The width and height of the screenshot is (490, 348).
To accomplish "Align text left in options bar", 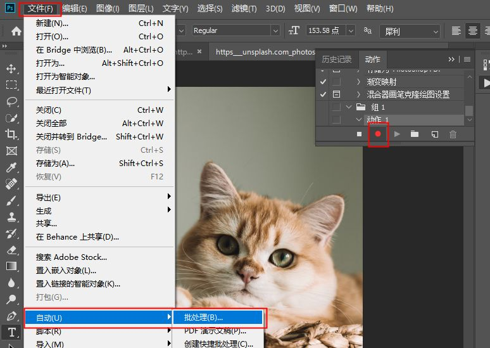I will click(x=456, y=31).
